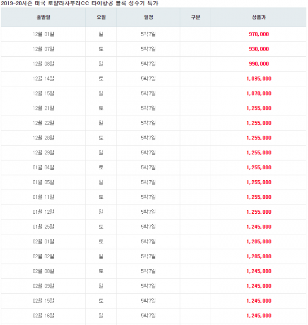The image size is (308, 325).
Task: Click the 5박7일 schedule for 02월 08일
Action: point(148,271)
